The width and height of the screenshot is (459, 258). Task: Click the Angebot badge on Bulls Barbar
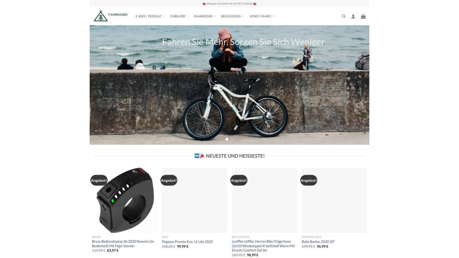pyautogui.click(x=308, y=181)
